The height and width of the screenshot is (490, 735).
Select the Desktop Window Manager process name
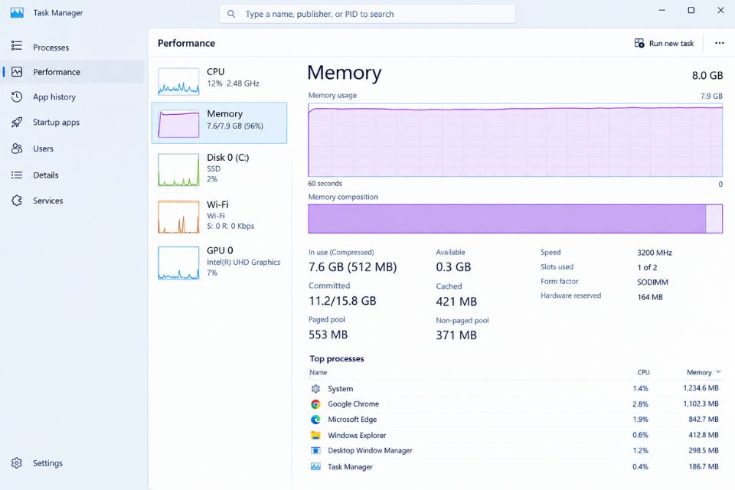click(x=370, y=451)
